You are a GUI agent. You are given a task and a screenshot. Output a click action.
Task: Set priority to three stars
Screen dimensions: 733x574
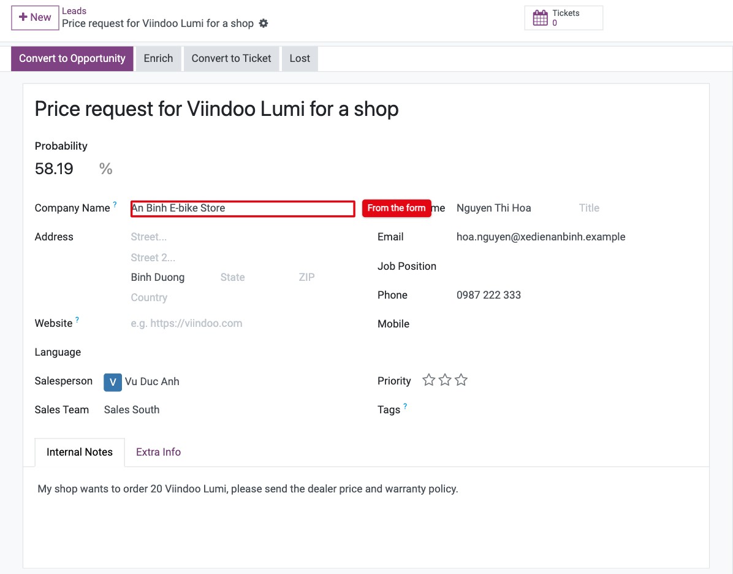tap(461, 380)
